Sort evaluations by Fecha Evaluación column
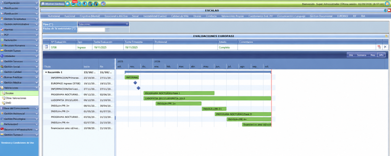 (x=103, y=42)
